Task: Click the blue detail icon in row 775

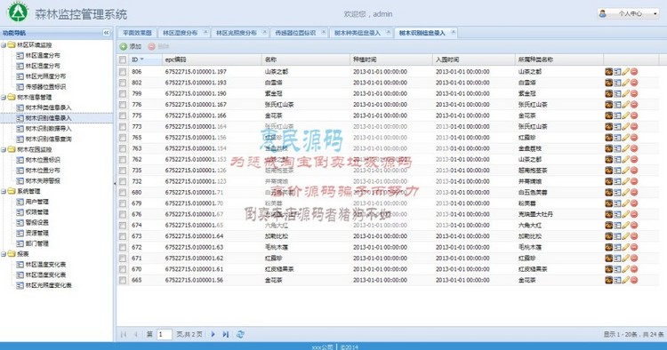Action: pos(617,115)
